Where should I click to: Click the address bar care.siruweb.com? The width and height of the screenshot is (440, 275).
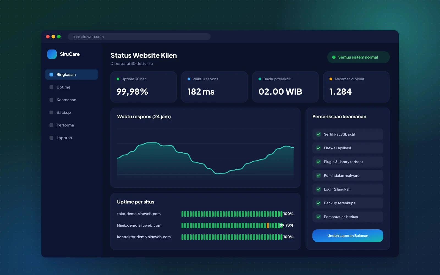[x=139, y=37]
